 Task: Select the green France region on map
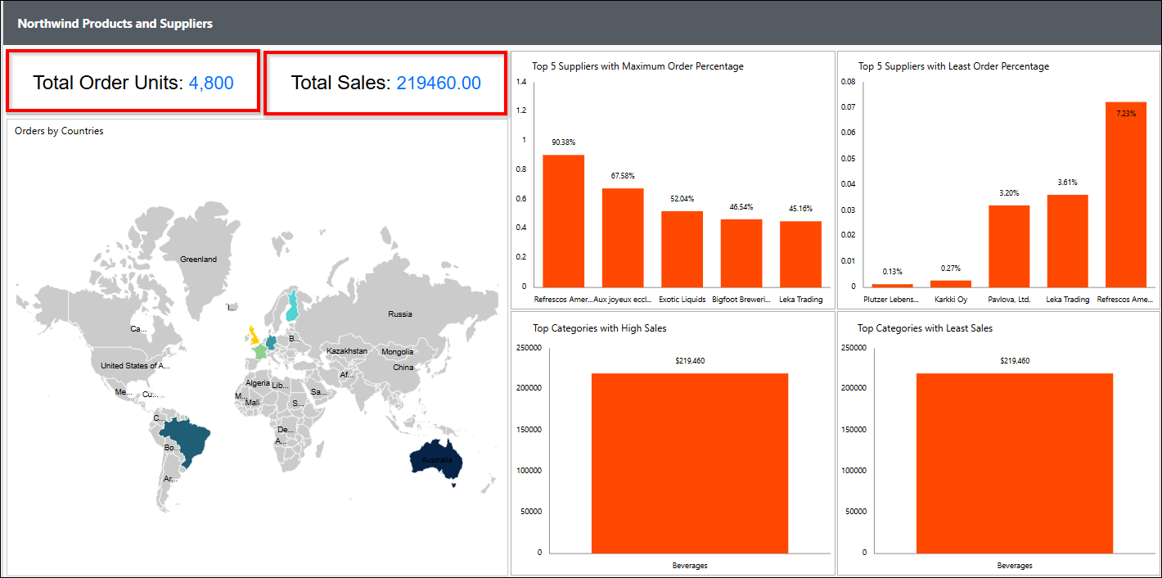[259, 351]
